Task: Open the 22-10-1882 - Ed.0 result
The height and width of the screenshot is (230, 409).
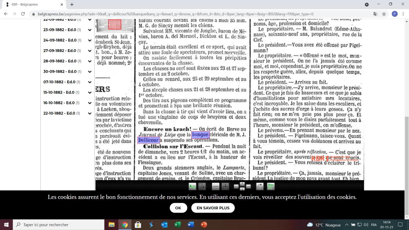Action: [62, 113]
